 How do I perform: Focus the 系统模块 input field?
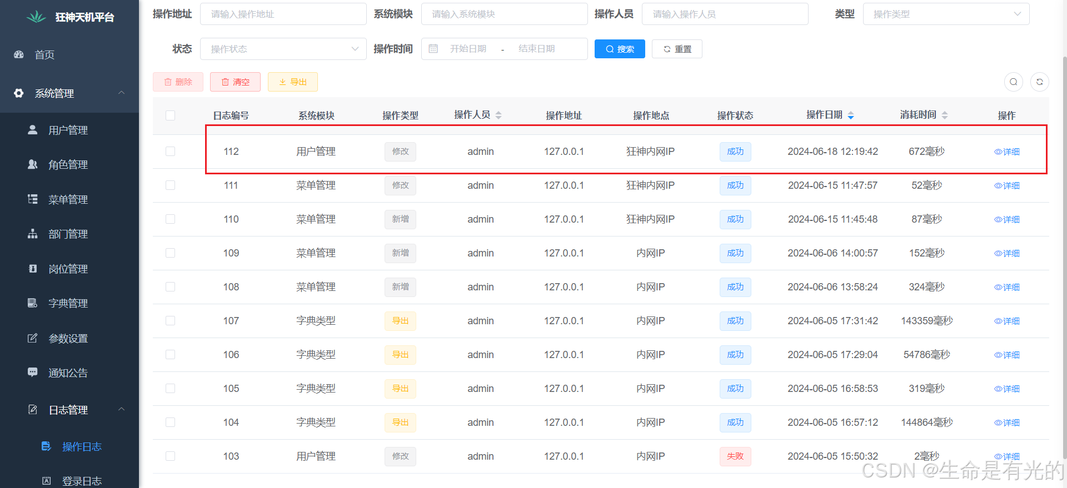tap(504, 14)
